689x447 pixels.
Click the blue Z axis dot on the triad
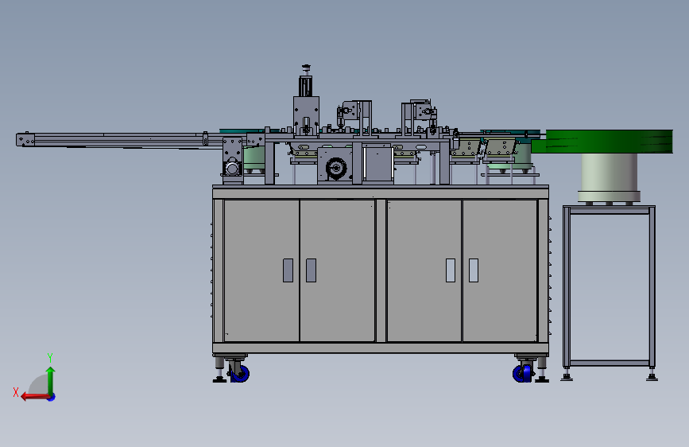click(52, 398)
